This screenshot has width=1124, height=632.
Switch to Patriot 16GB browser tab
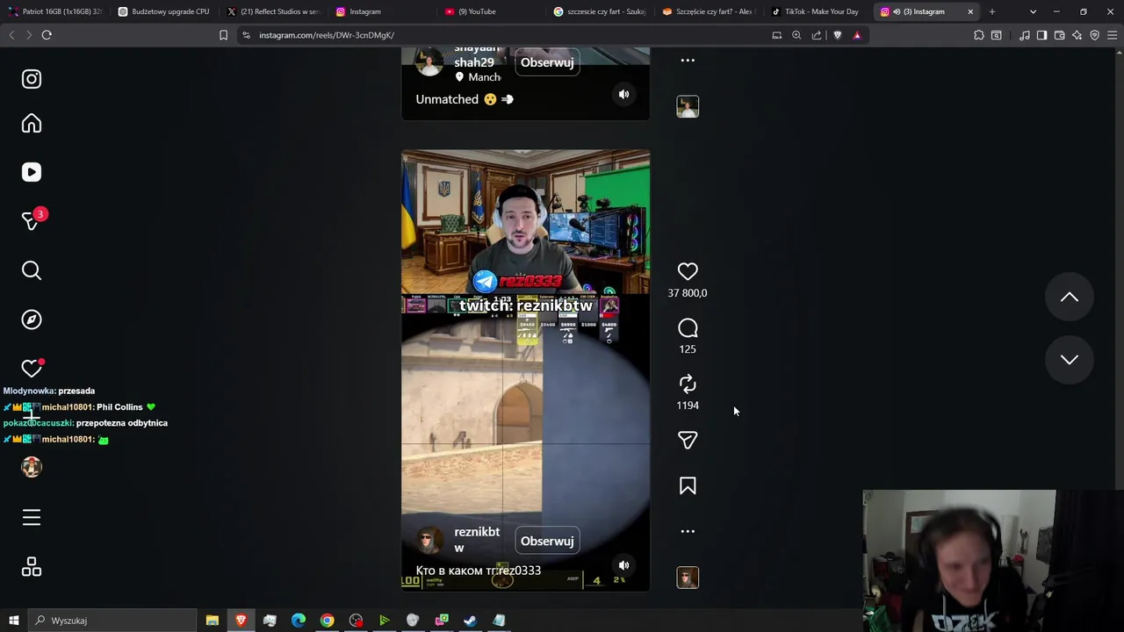(x=55, y=11)
